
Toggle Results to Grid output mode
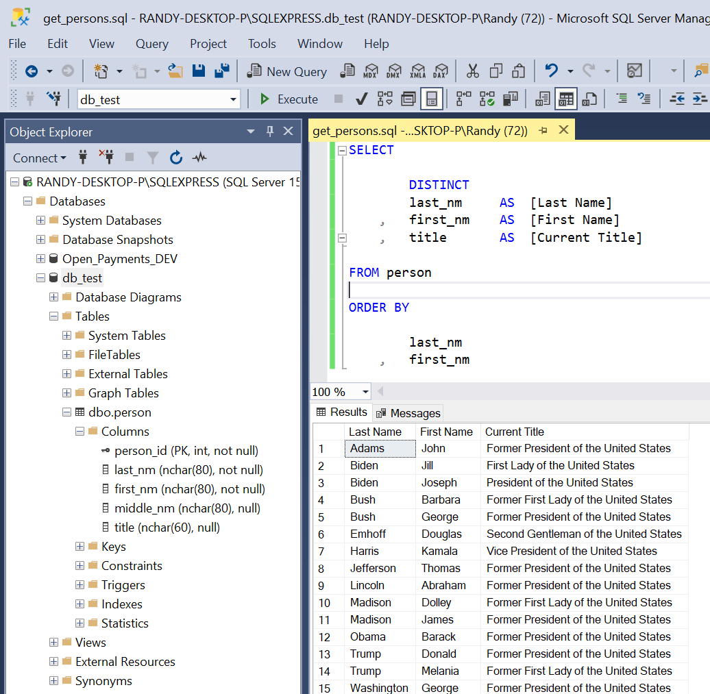tap(565, 99)
